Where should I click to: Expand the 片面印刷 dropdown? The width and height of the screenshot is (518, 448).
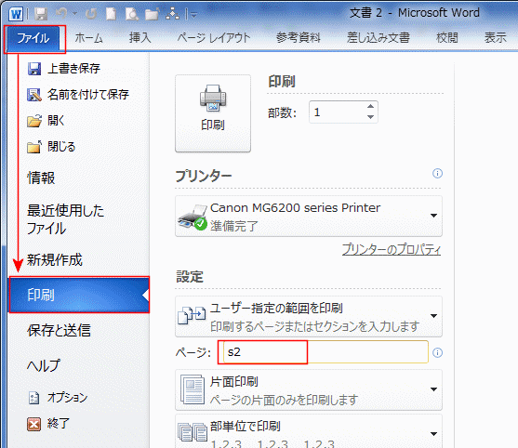[x=309, y=389]
